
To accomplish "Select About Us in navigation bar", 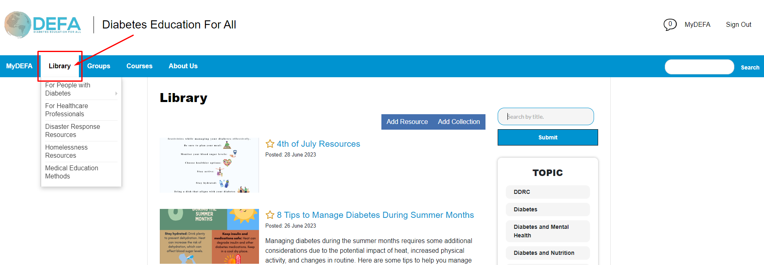I will click(x=183, y=66).
